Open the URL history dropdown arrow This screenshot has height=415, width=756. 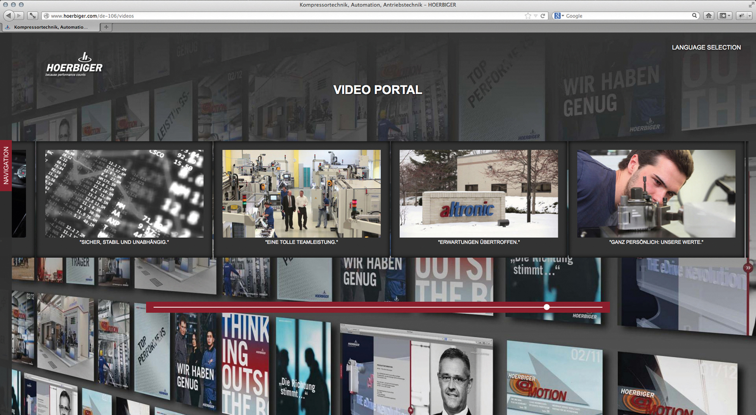coord(535,16)
